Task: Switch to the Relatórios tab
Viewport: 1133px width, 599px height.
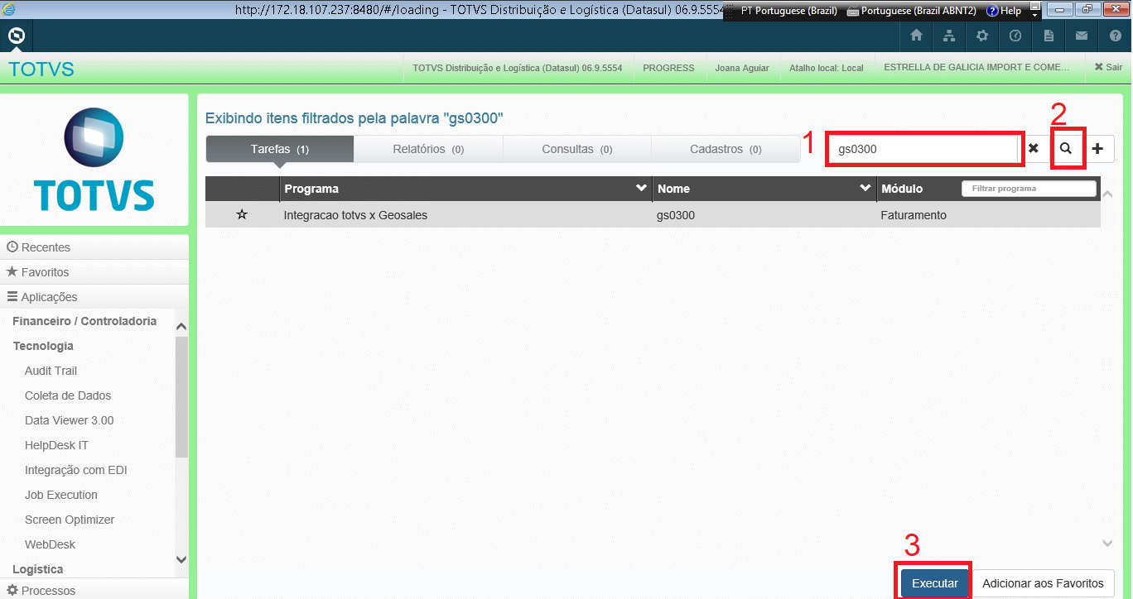Action: [x=428, y=149]
